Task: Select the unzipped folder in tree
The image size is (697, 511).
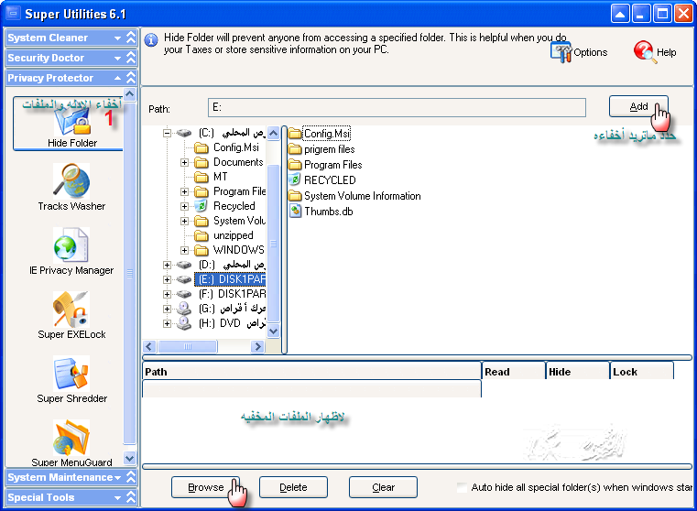Action: pyautogui.click(x=224, y=235)
